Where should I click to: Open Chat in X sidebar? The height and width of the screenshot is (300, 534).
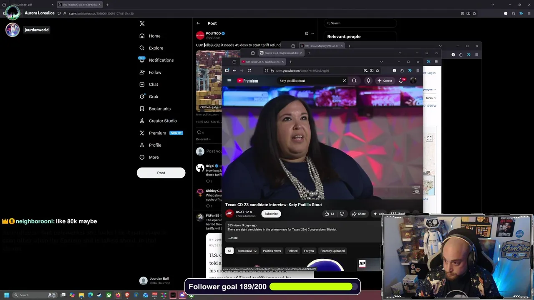click(x=149, y=85)
